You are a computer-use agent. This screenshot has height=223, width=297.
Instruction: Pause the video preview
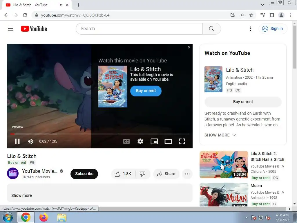pos(17,141)
